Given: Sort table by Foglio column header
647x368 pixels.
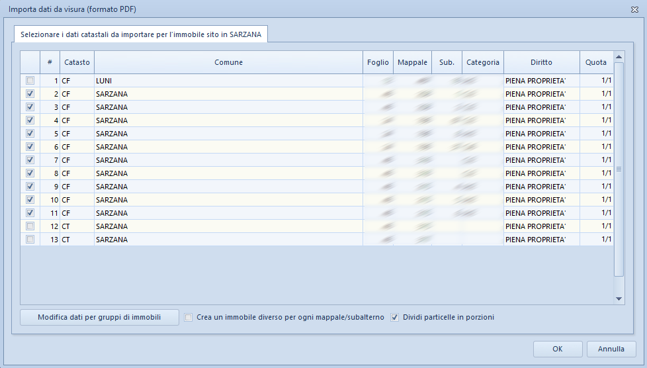Looking at the screenshot, I should click(378, 62).
